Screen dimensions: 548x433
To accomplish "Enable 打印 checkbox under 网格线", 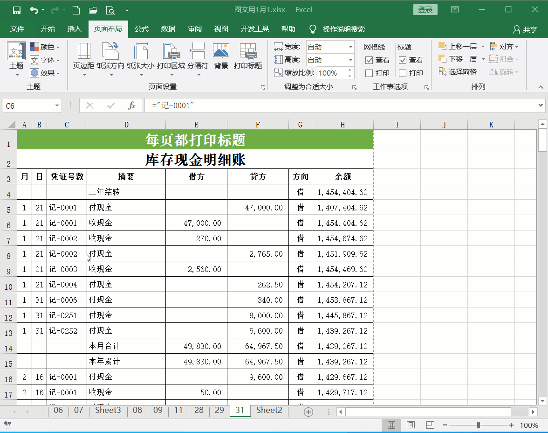I will coord(370,73).
